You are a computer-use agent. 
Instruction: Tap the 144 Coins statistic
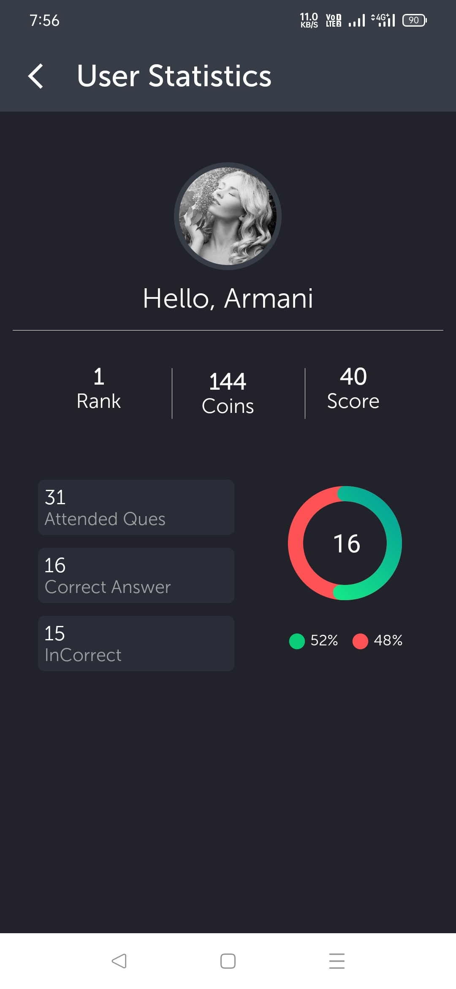(228, 393)
